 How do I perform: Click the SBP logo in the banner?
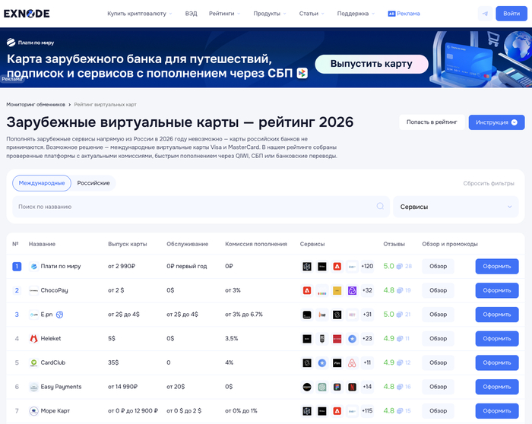click(302, 73)
